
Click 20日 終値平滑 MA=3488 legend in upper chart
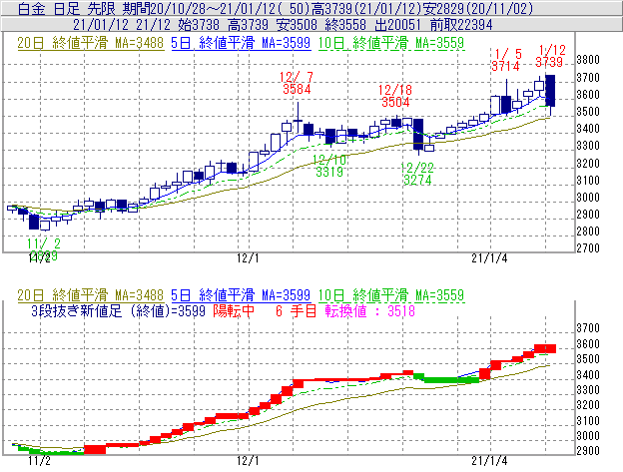(90, 43)
